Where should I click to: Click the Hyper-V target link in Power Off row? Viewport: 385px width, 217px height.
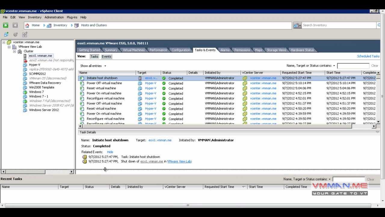click(x=151, y=83)
